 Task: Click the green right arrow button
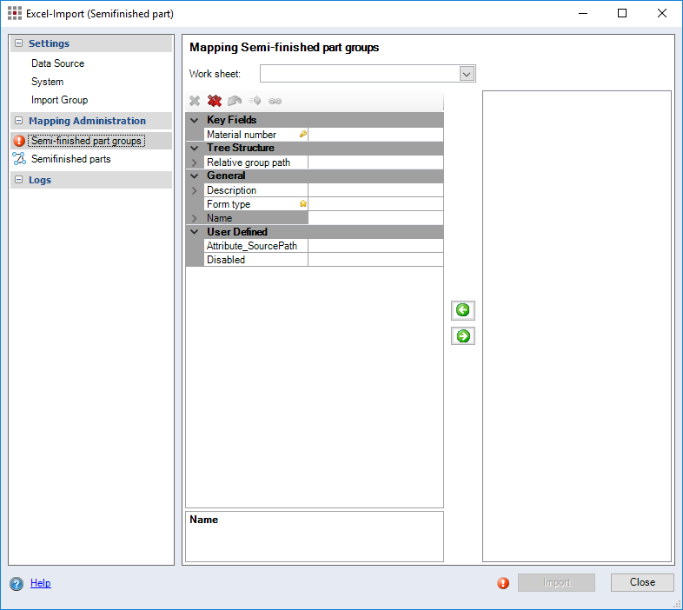click(x=463, y=336)
